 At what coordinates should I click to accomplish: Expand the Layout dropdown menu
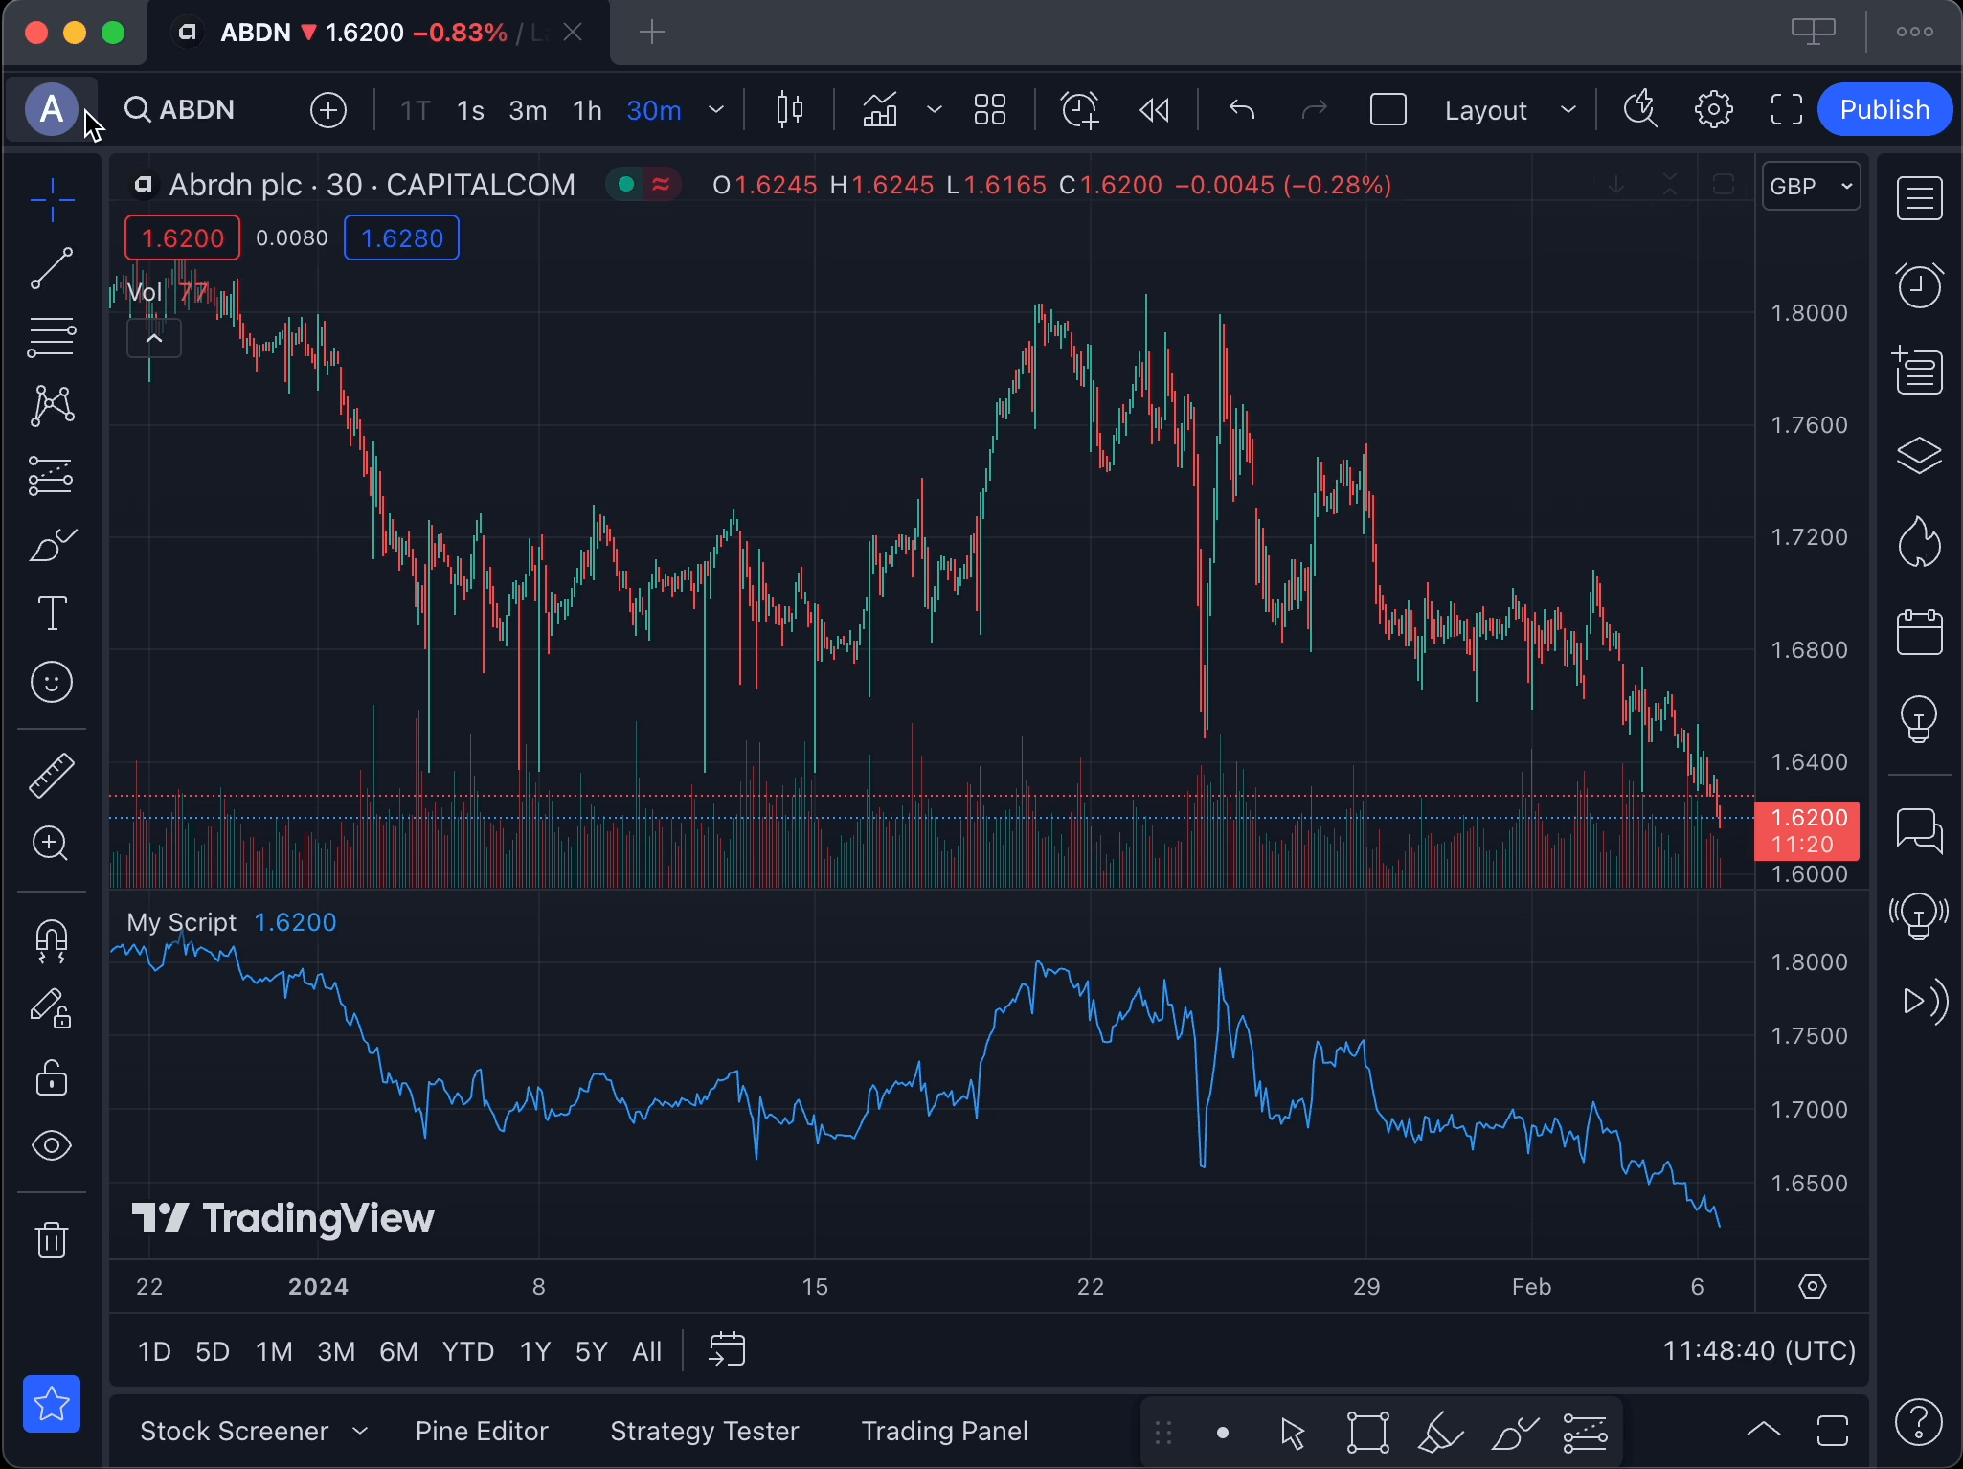[x=1568, y=110]
